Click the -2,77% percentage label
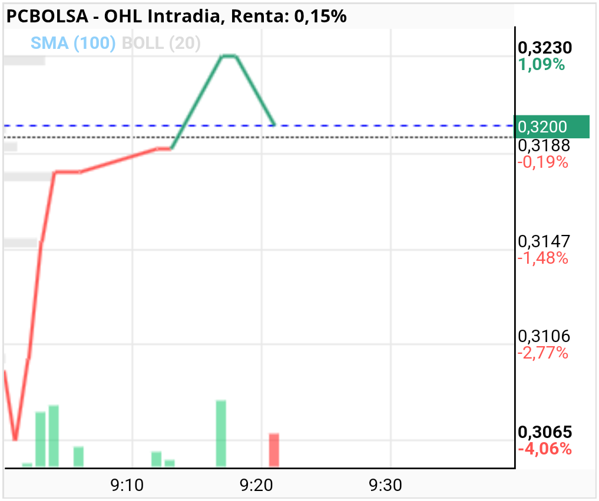Screen dimensions: 599x501 point(543,353)
